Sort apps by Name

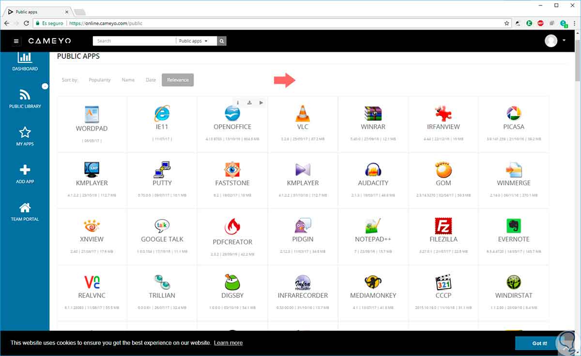128,80
